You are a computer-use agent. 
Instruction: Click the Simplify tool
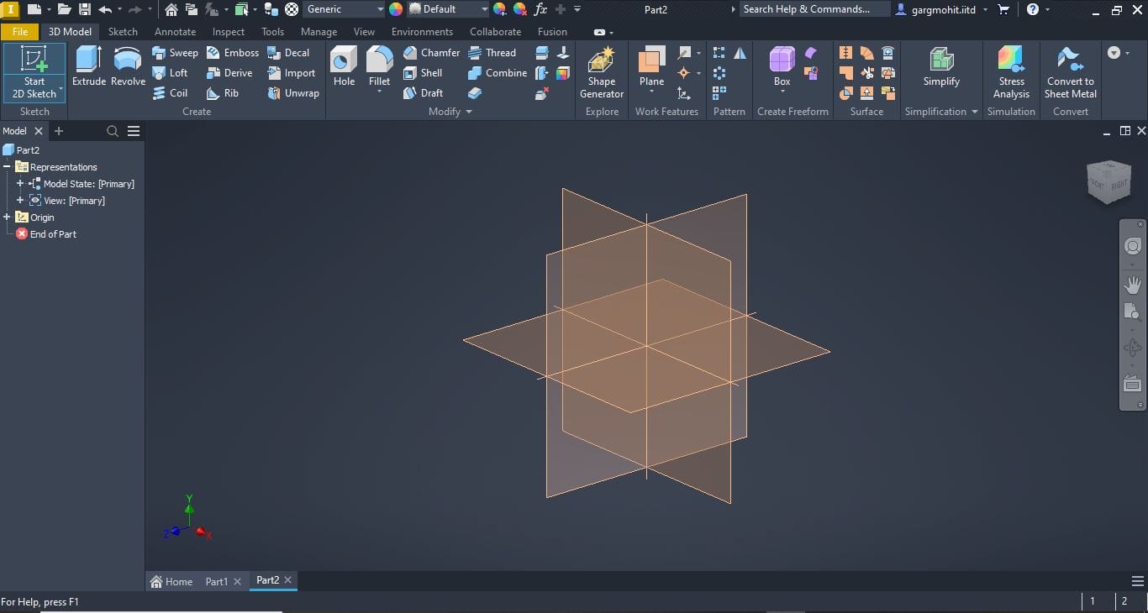[x=941, y=67]
